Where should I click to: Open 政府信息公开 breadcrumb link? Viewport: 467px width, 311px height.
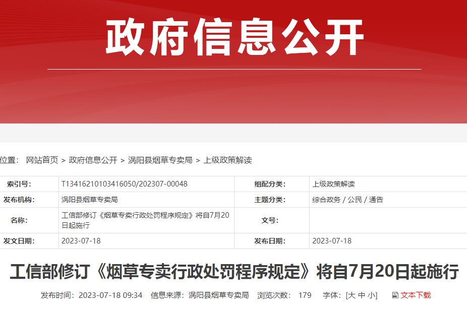click(x=93, y=160)
